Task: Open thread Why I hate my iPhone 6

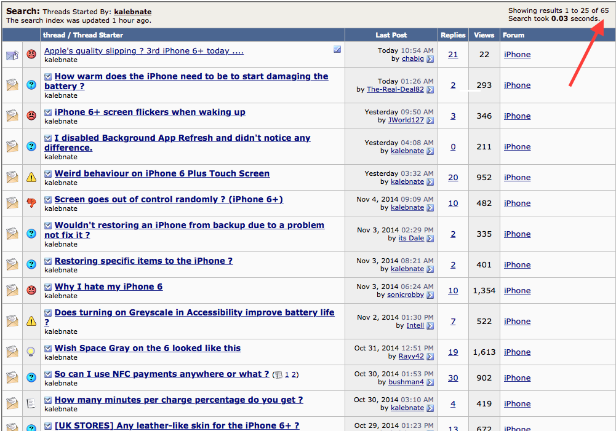Action: click(x=108, y=287)
